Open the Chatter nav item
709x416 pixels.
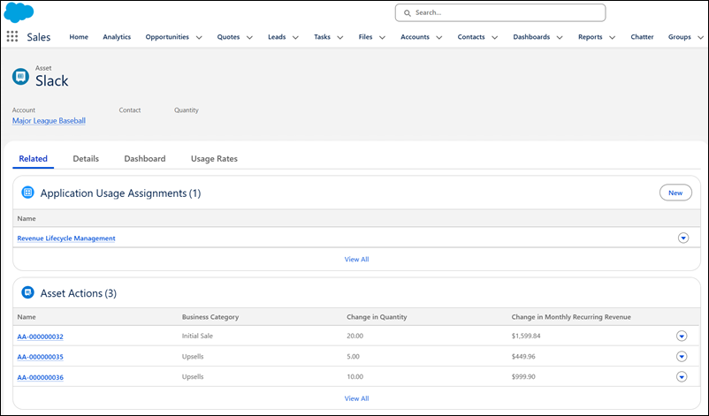642,37
